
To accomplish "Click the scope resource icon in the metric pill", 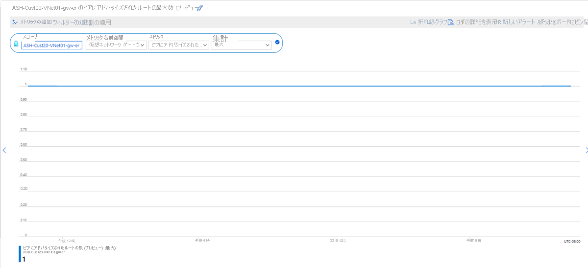I will [x=16, y=44].
